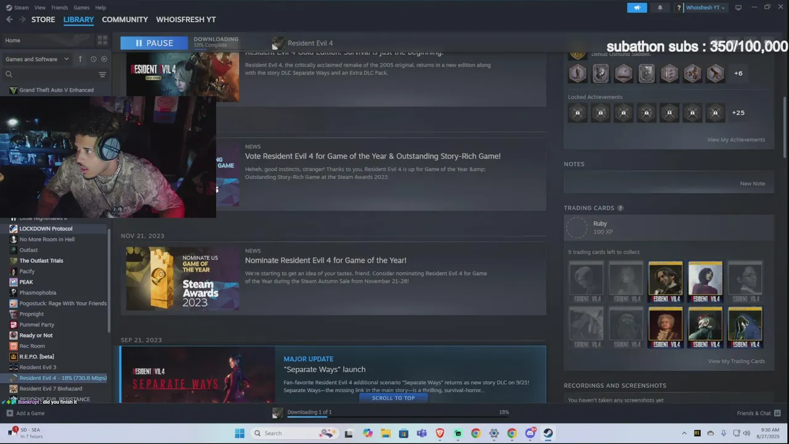Click the SCROLL TO TOP button
The image size is (789, 444).
click(x=393, y=398)
